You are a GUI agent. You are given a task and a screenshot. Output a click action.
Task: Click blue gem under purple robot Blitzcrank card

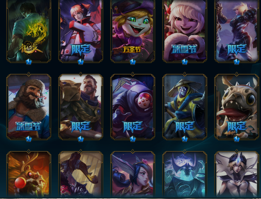(x=133, y=139)
